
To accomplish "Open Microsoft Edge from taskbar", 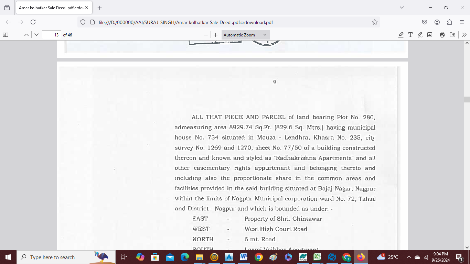I will pos(185,257).
